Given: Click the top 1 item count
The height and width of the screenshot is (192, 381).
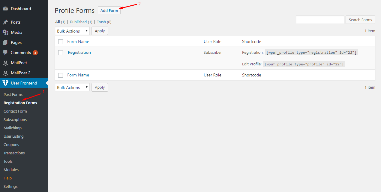Looking at the screenshot, I should point(370,31).
